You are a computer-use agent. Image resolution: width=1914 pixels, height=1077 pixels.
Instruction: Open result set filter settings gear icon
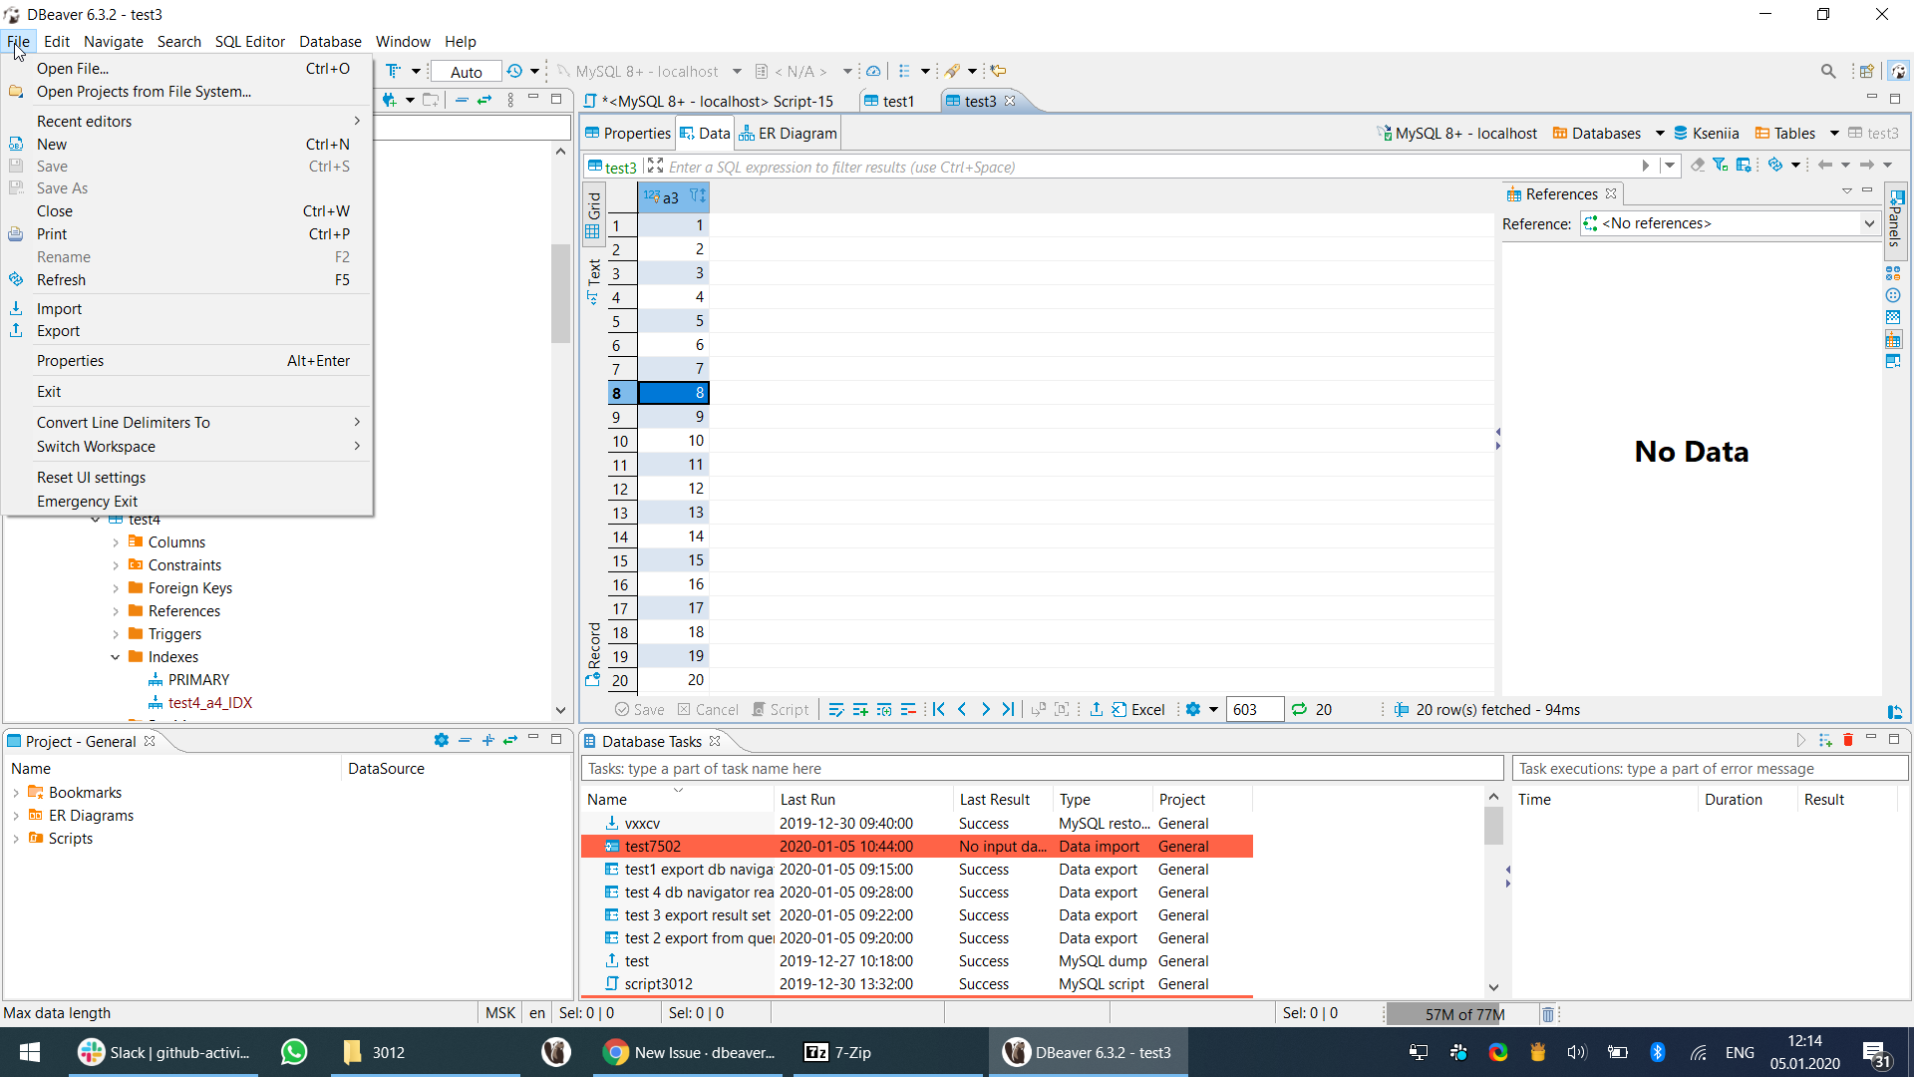click(x=1194, y=709)
